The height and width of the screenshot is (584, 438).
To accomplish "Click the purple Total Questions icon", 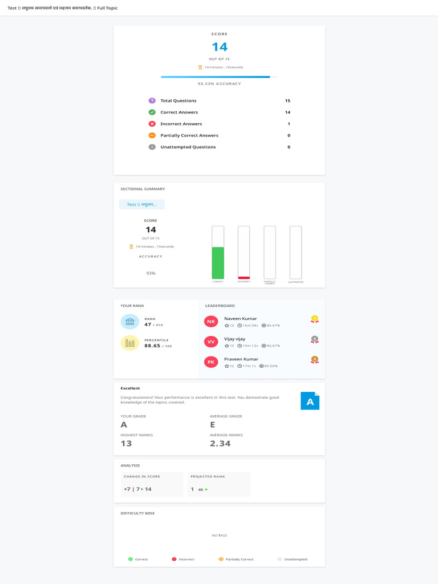I will point(152,100).
